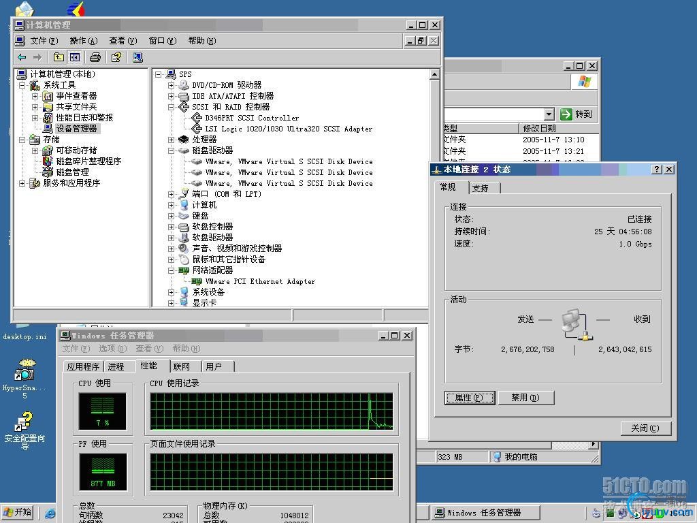Select the DVD/CD-ROM 驱动器 device icon
The image size is (697, 523).
tap(184, 85)
